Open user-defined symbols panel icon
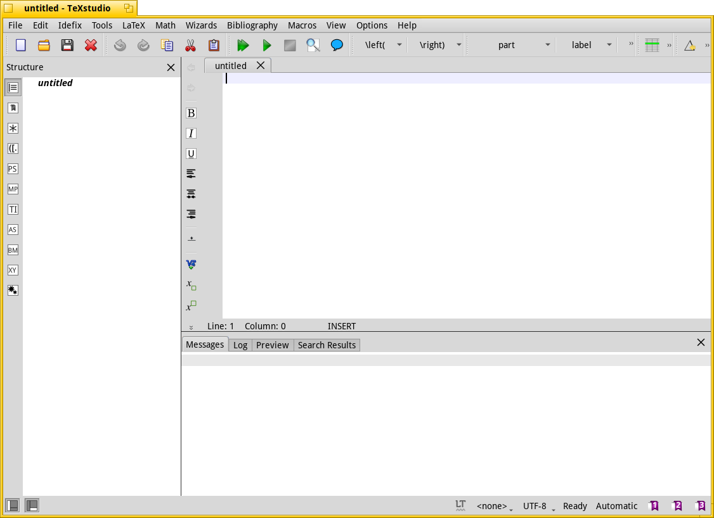The width and height of the screenshot is (714, 518). pos(13,290)
